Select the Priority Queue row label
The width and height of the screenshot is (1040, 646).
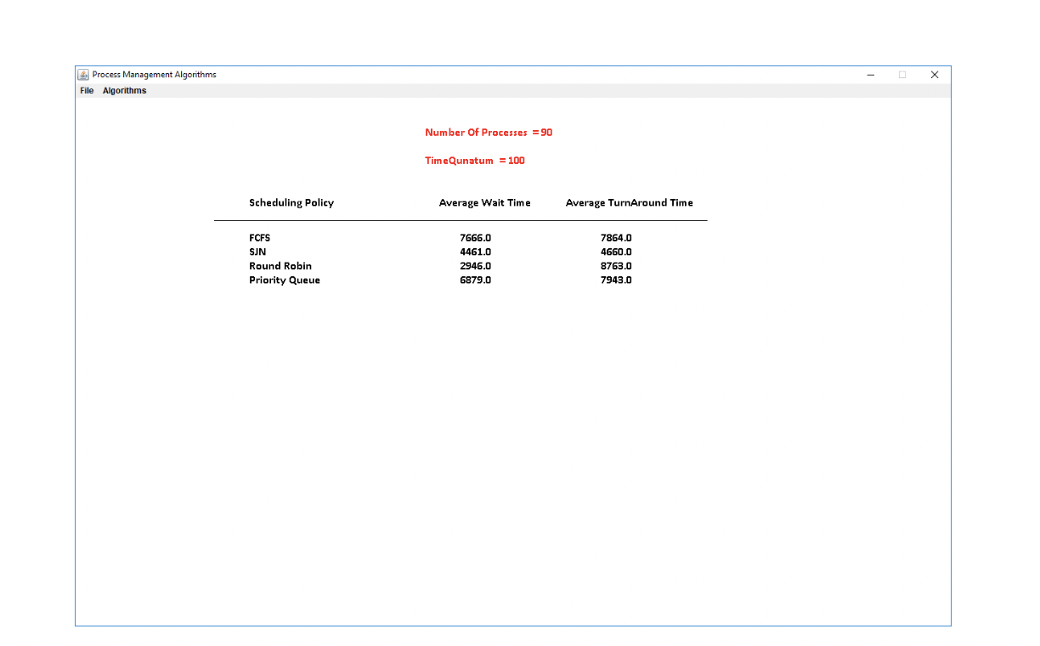pyautogui.click(x=285, y=280)
